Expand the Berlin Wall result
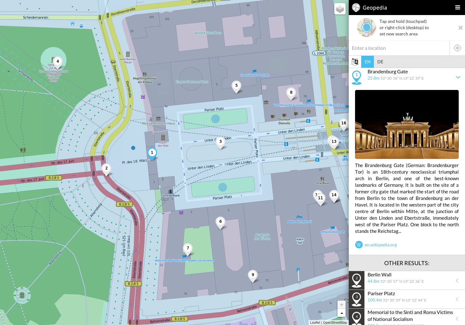This screenshot has width=465, height=325. 457,280
